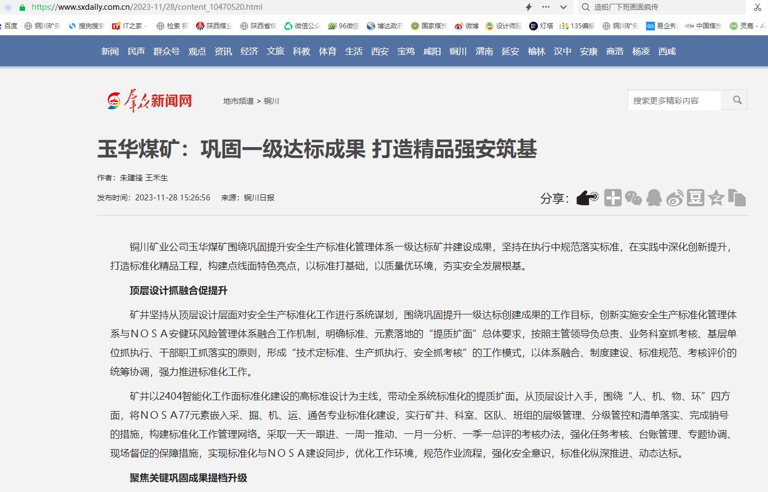
Task: Share article via WeChat icon
Action: pyautogui.click(x=633, y=198)
